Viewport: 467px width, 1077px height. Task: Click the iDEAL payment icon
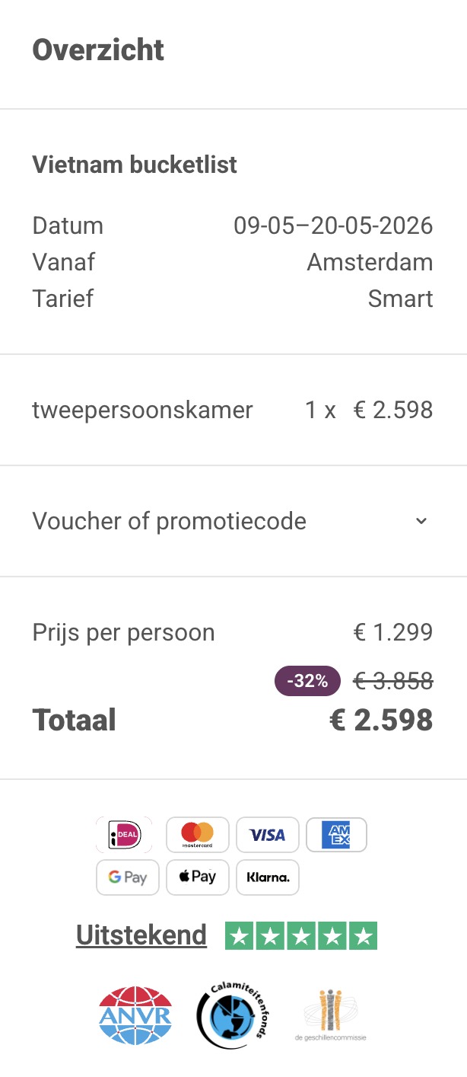point(124,835)
